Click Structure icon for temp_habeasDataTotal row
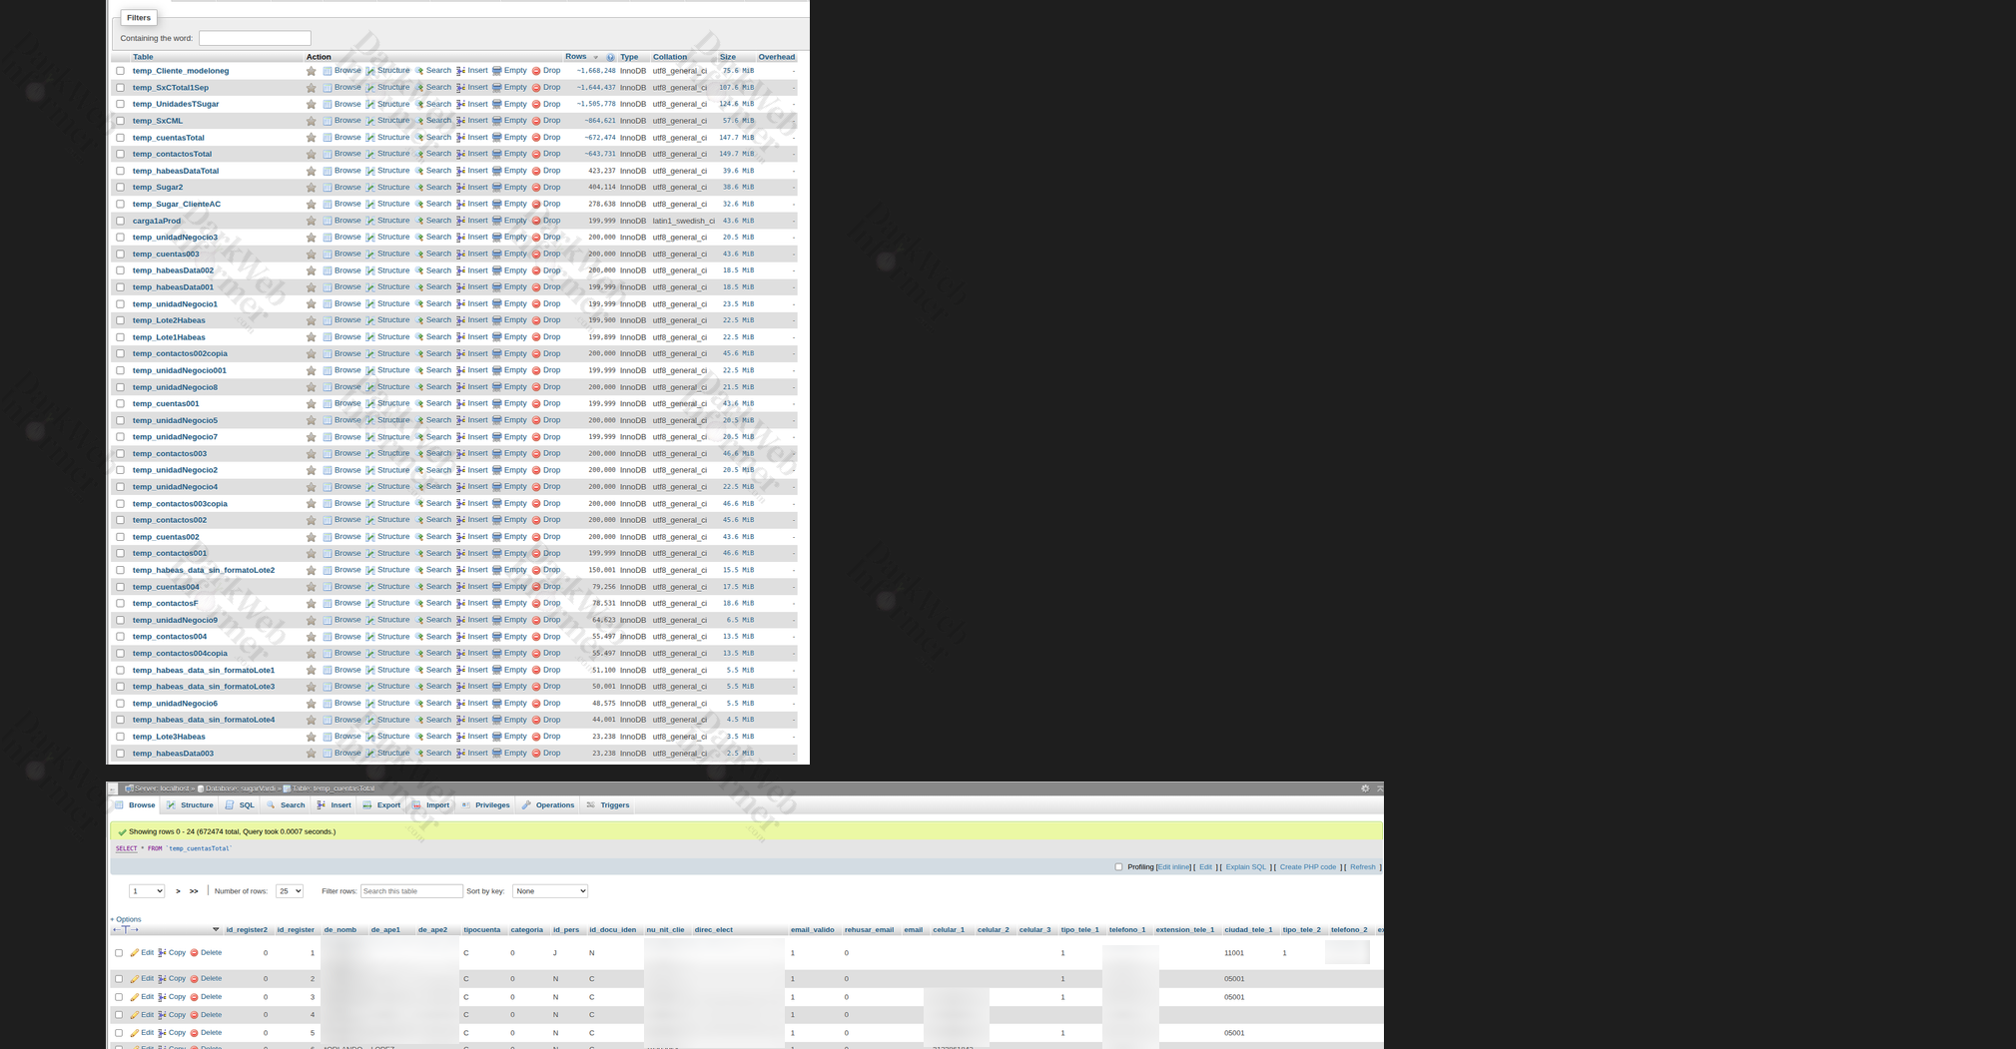This screenshot has height=1049, width=2016. point(370,171)
